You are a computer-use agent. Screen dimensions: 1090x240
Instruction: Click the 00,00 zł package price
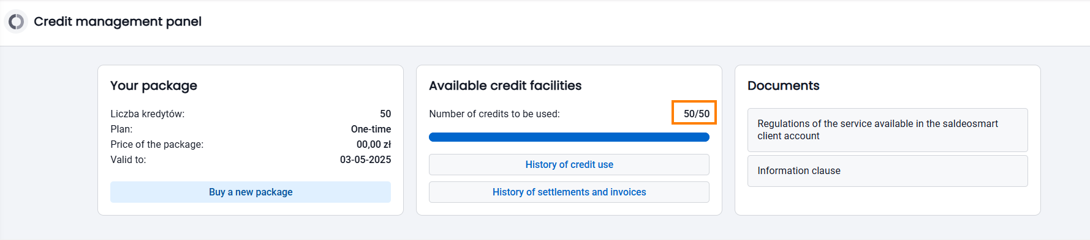(374, 144)
